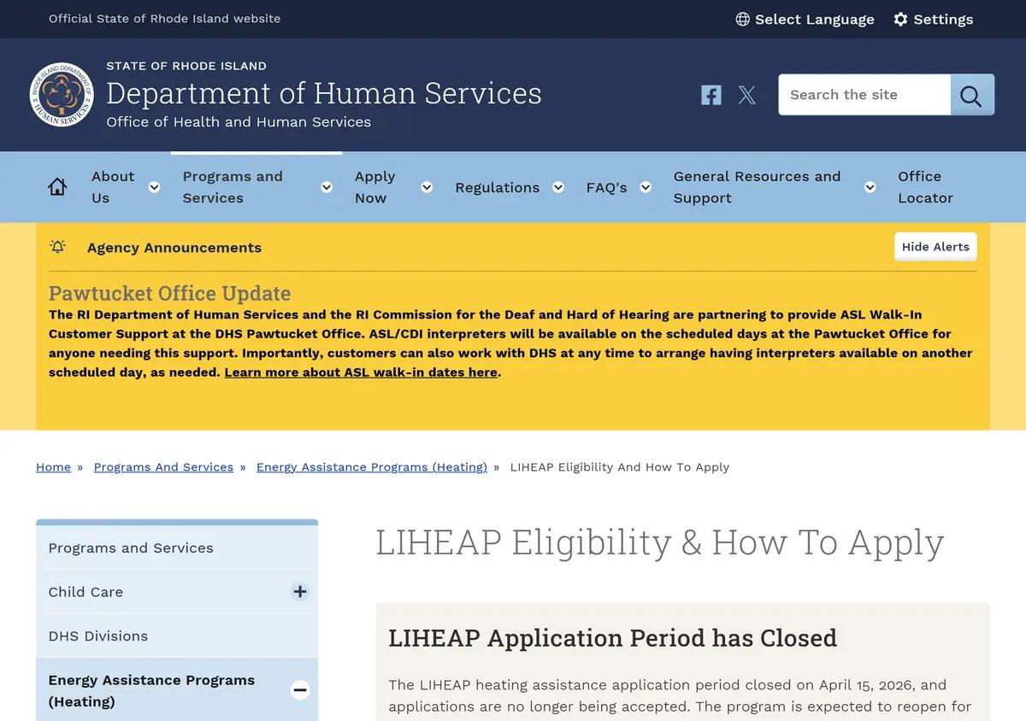The image size is (1026, 721).
Task: Click the globe Select Language icon
Action: tap(743, 19)
